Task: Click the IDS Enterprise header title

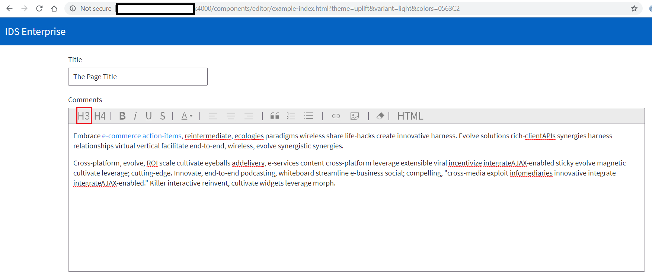Action: coord(35,32)
